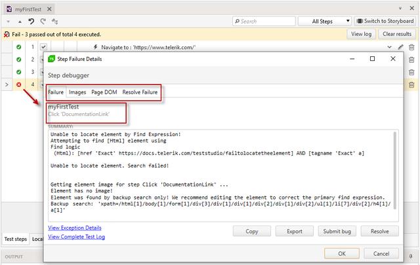Click the move step down arrow
Viewport: 420px width, 265px height.
pos(9,22)
